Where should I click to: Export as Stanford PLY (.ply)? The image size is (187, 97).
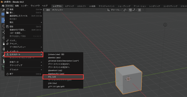pyautogui.click(x=63, y=74)
